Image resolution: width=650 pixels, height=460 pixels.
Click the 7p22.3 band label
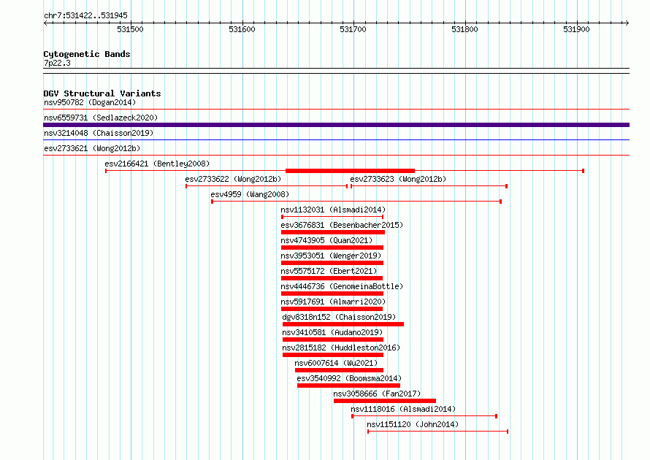(x=57, y=63)
